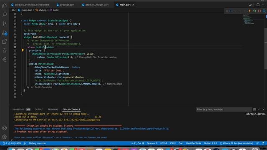This screenshot has height=150, width=267.
Task: Select the main.dart editor tab
Action: pyautogui.click(x=125, y=5)
